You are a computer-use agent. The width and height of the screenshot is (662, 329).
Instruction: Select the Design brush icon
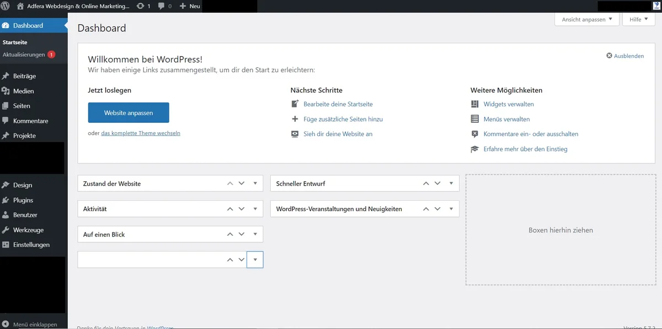tap(7, 185)
